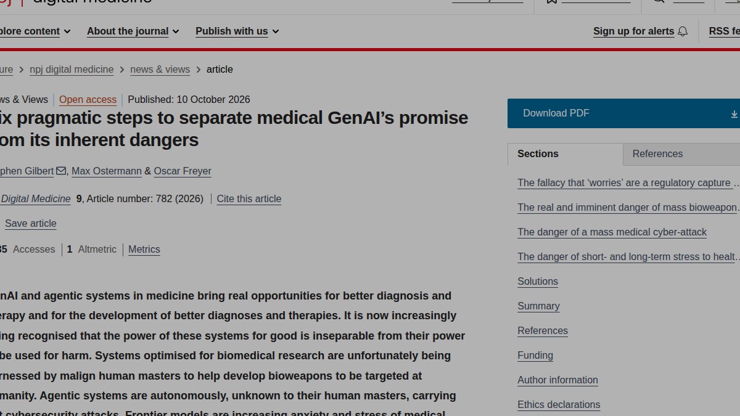Screen dimensions: 740x416
Task: Click the alerts bell icon
Action: pyautogui.click(x=683, y=31)
